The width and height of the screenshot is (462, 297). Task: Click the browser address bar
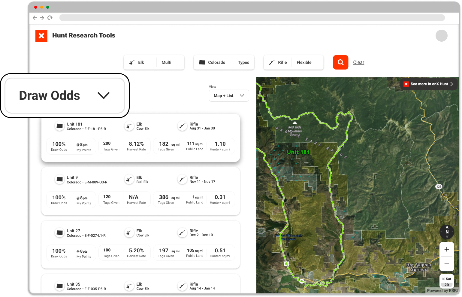[x=252, y=18]
